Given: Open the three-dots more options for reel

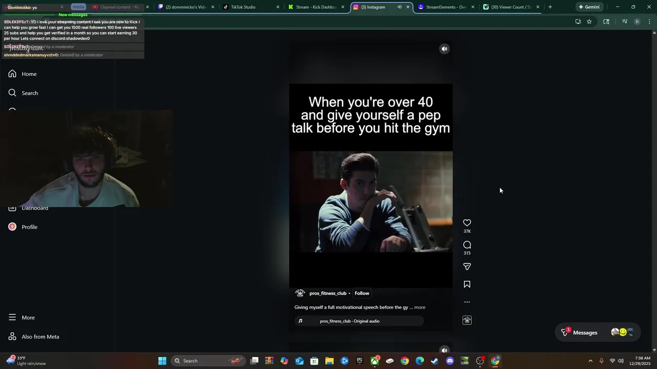Looking at the screenshot, I should [467, 302].
